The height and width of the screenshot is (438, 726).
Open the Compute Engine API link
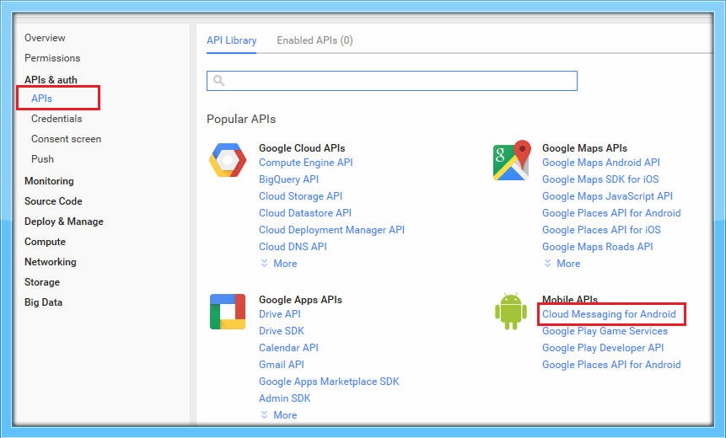[x=305, y=163]
